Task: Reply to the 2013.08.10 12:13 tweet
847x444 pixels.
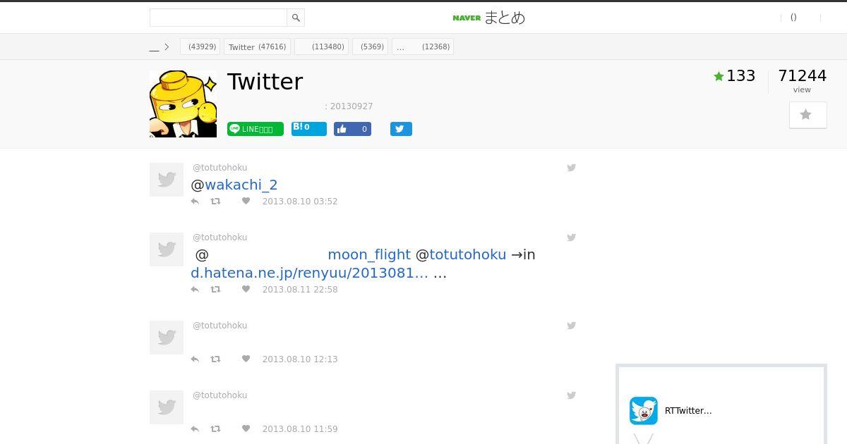Action: click(195, 359)
